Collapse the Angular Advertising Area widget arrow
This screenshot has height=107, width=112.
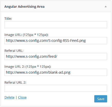pos(106,7)
